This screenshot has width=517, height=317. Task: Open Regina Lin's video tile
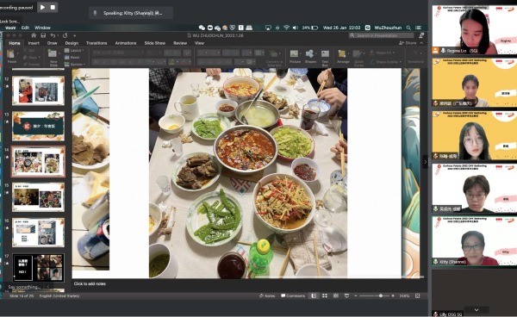click(x=474, y=29)
